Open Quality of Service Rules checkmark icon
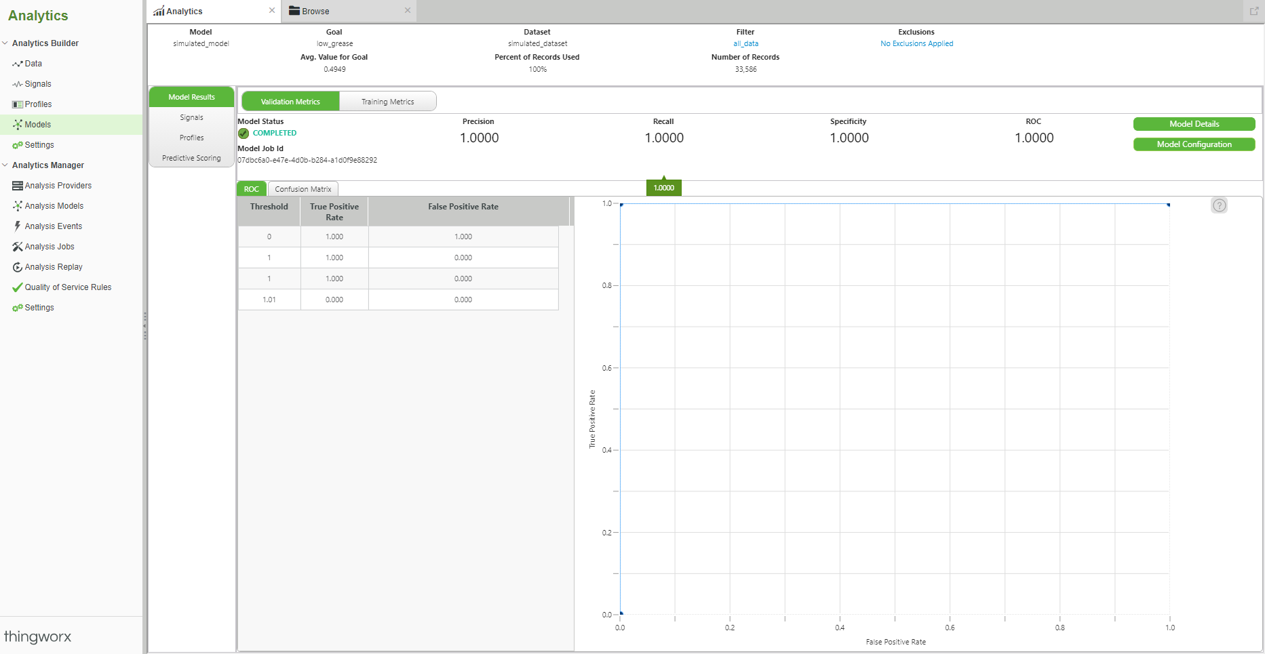This screenshot has width=1265, height=654. point(18,287)
